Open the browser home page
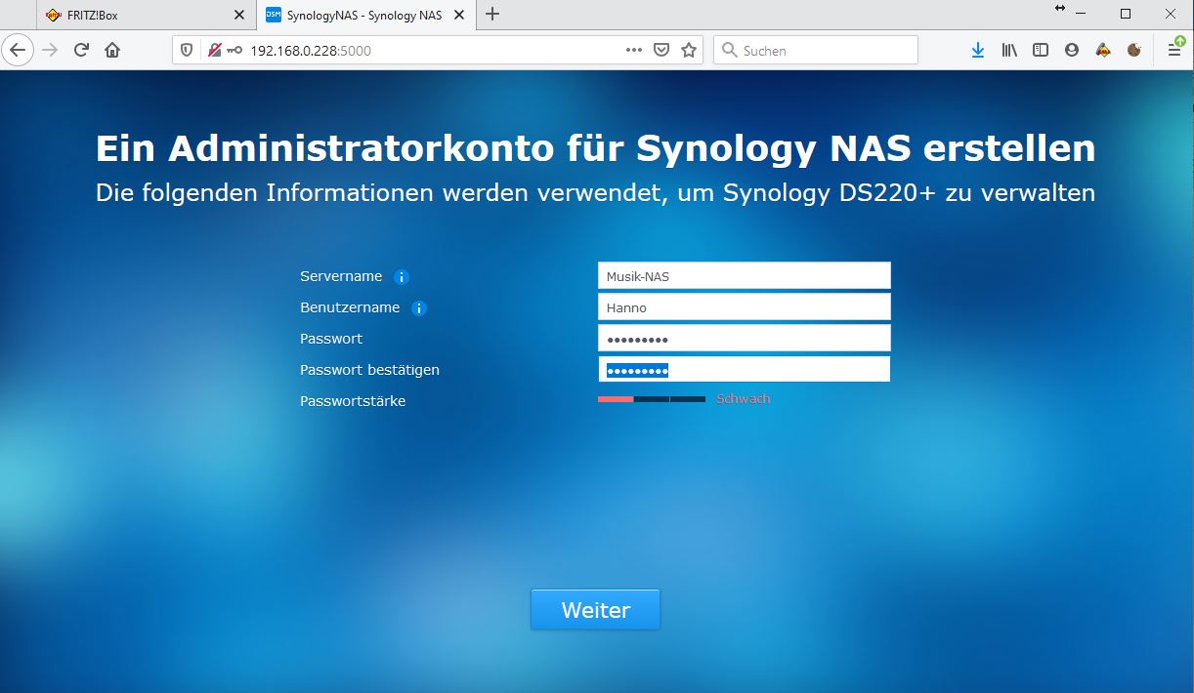Screen dimensions: 1194x693 [x=112, y=50]
